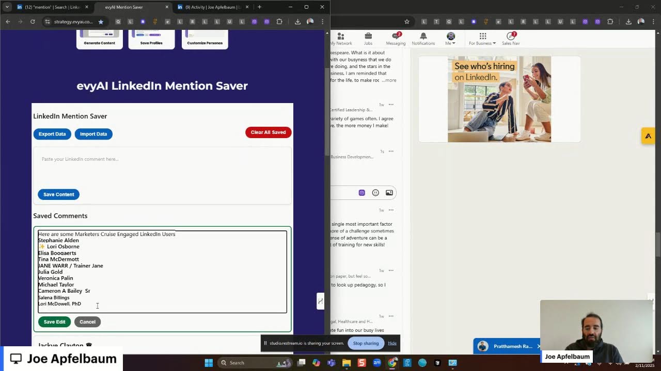Open File Explorer from taskbar
The image size is (661, 371).
[x=347, y=363]
